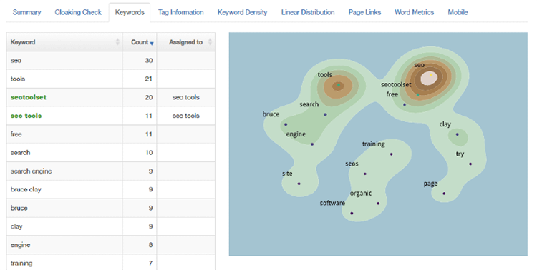Sort by the Keyword column sort arrows
This screenshot has width=537, height=270.
117,42
